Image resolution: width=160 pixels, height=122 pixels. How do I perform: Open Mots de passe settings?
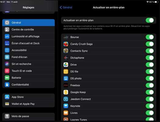(28, 116)
